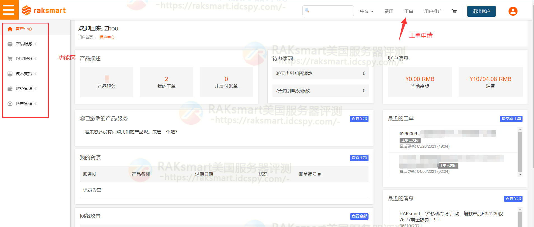This screenshot has height=227, width=534.
Task: Click the search magnifier icon
Action: [x=307, y=10]
